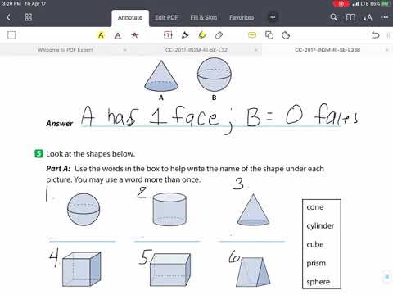Screen dimensions: 393x295
Task: Close the CC-2017-IN2M-RI-SE-L32 tab
Action: (256, 50)
